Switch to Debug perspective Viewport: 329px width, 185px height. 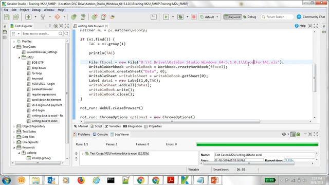pyautogui.click(x=250, y=17)
